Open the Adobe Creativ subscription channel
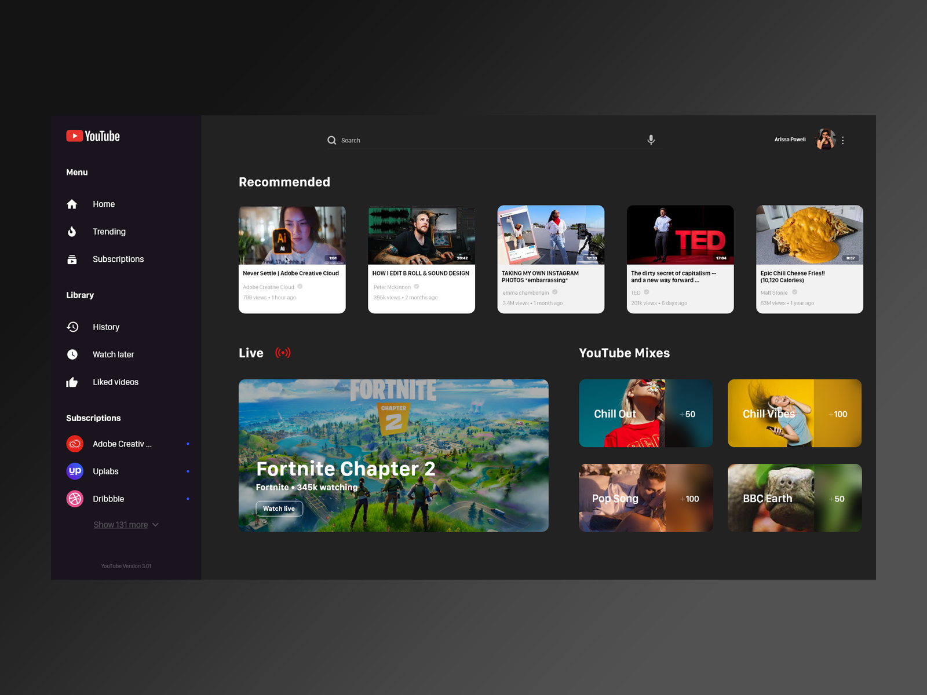 122,444
